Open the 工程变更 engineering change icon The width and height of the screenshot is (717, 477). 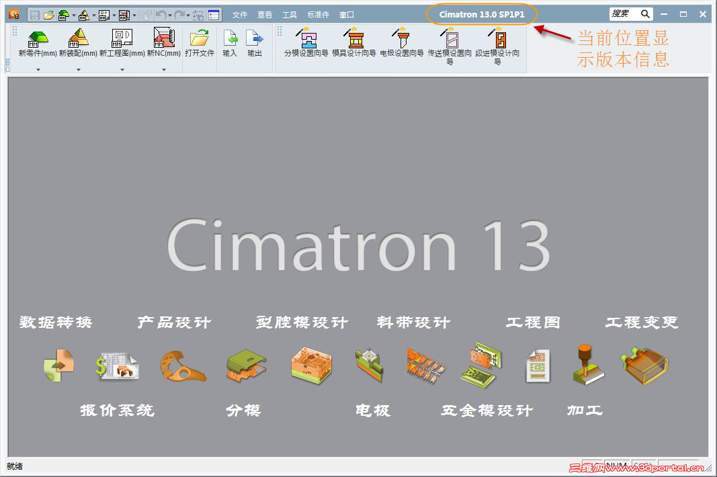pyautogui.click(x=644, y=366)
